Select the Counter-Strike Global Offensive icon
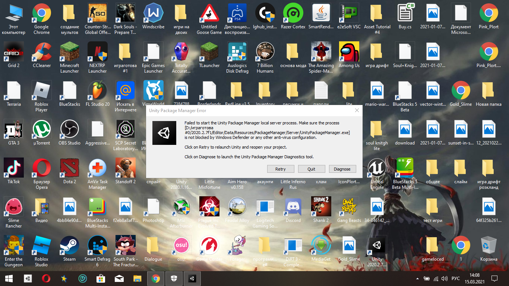 tap(97, 19)
